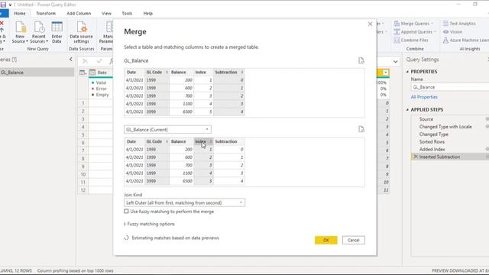This screenshot has width=489, height=275.
Task: Open the Add Column ribbon tab
Action: 79,14
